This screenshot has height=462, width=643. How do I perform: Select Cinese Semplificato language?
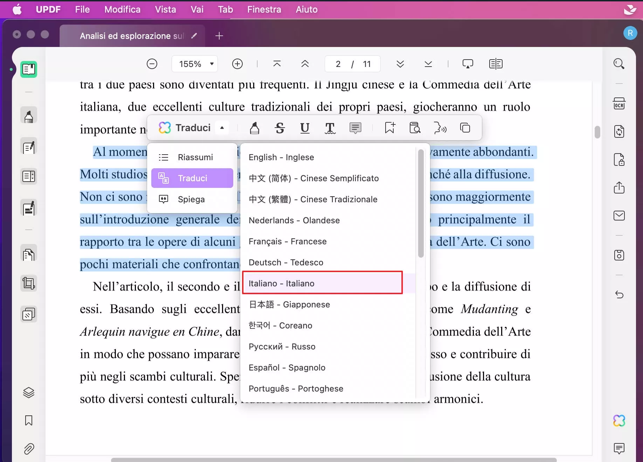329,178
